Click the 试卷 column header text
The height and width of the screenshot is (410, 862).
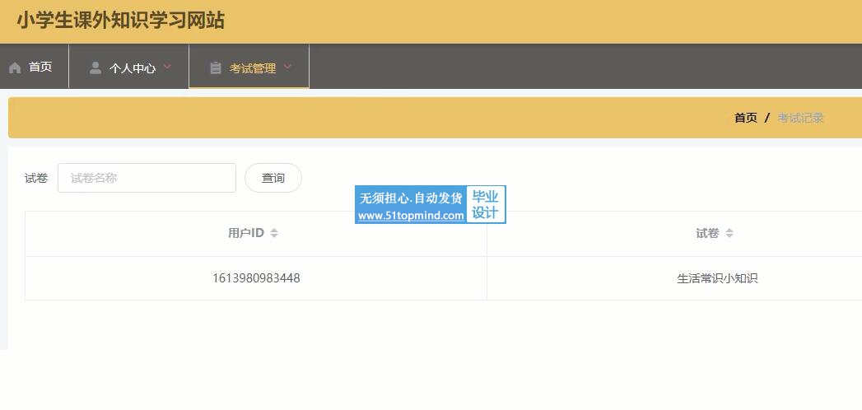pyautogui.click(x=707, y=234)
